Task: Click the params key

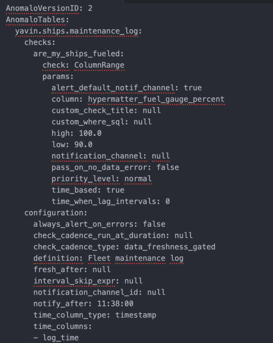Action: [x=57, y=76]
